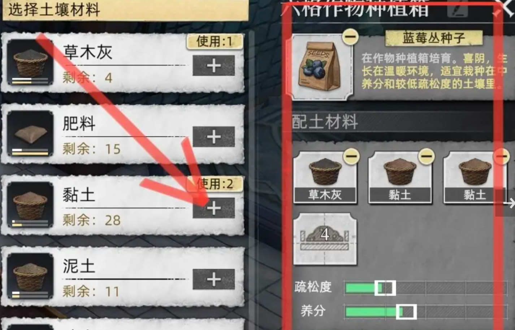Remove 草木灰 from soil mix slots
The image size is (515, 330).
pyautogui.click(x=351, y=156)
